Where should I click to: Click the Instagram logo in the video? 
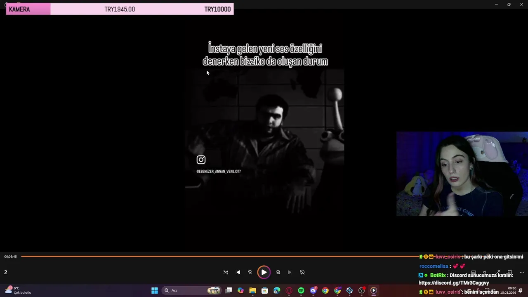coord(201,160)
